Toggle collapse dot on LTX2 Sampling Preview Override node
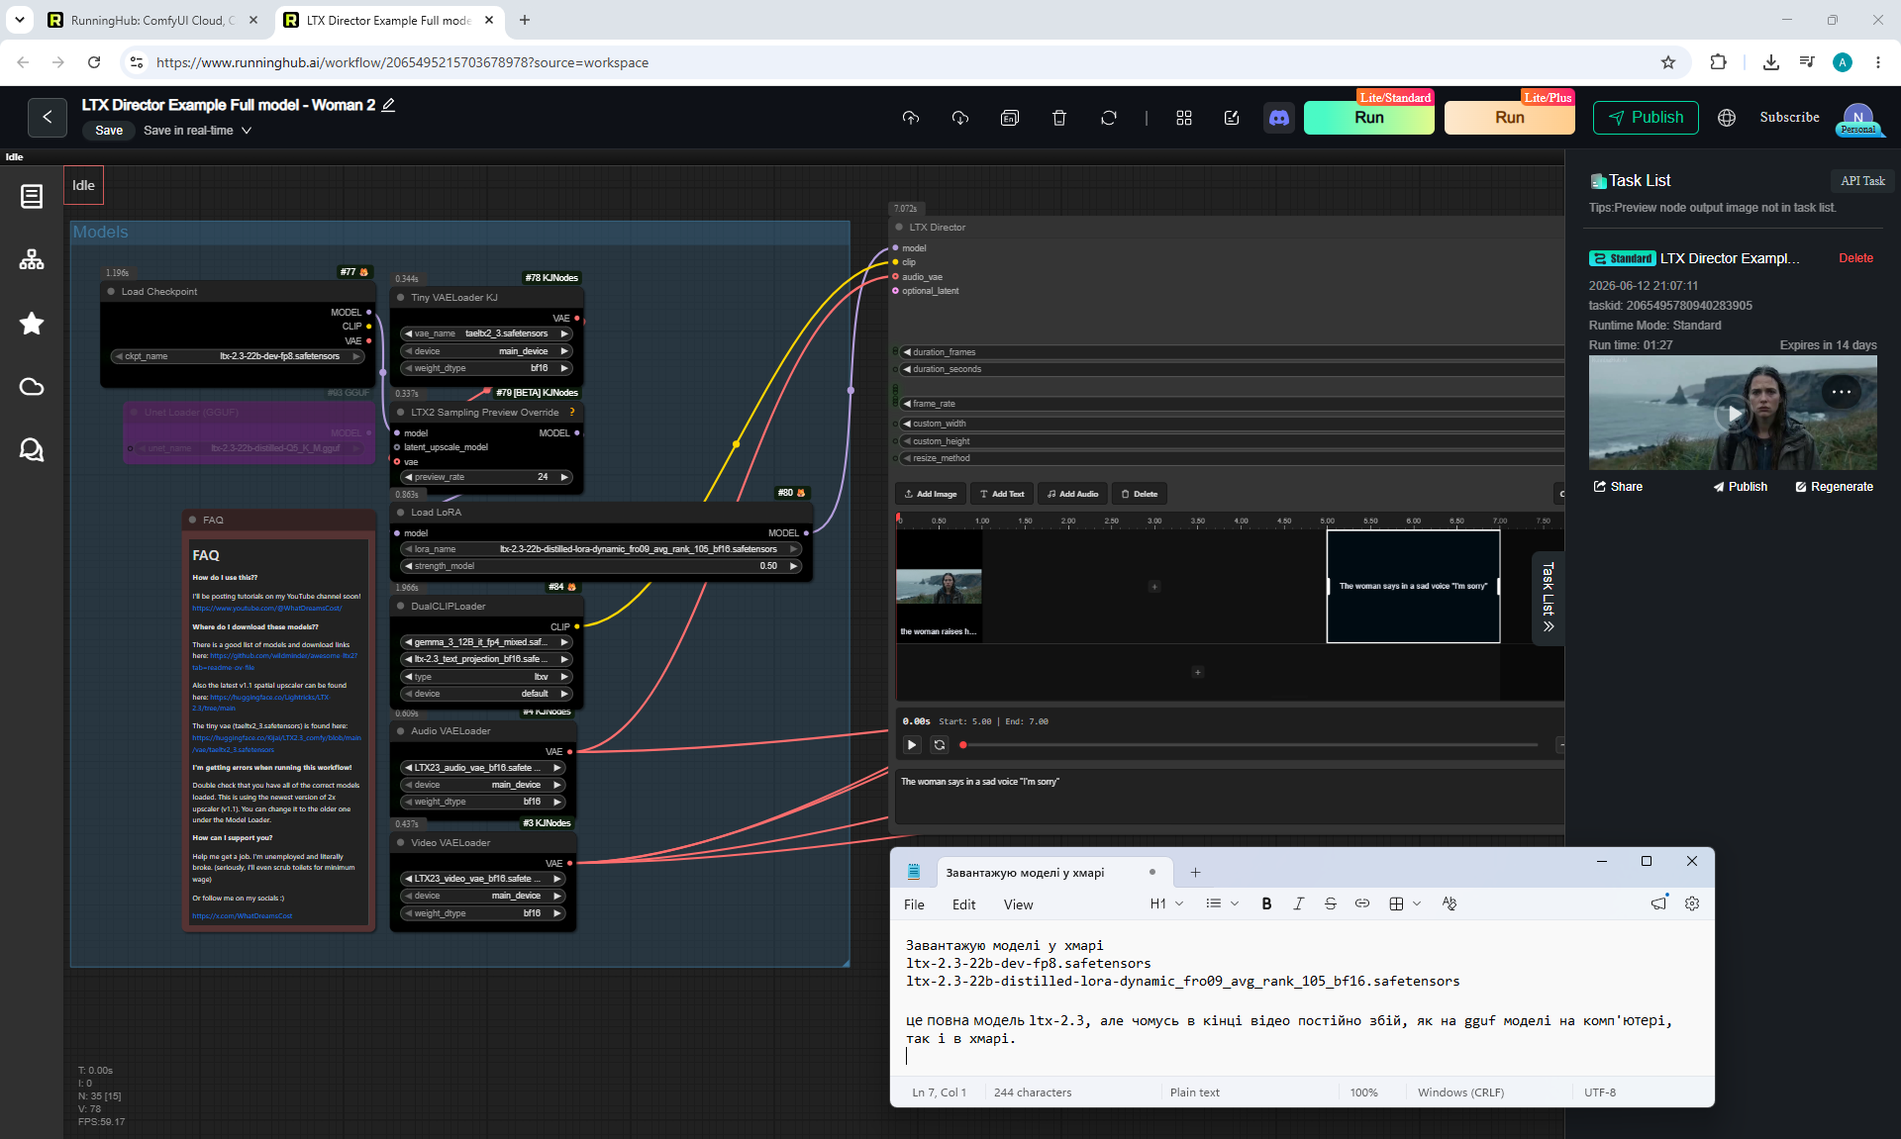 [x=401, y=413]
